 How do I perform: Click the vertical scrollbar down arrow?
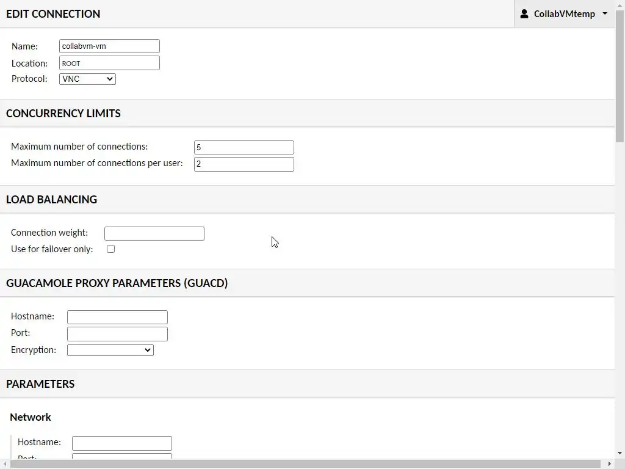click(x=620, y=454)
